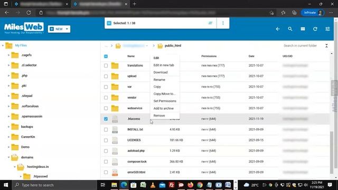Image resolution: width=338 pixels, height=190 pixels.
Task: Expand the backups tree folder
Action: [x=8, y=127]
